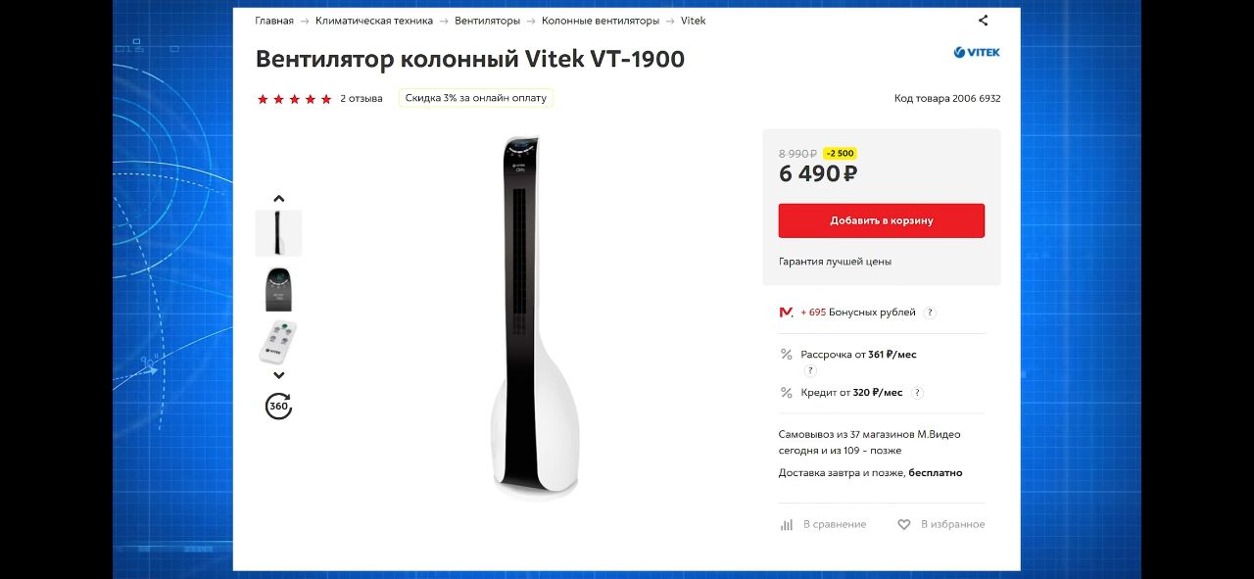Click the compare bar-chart icon

(787, 525)
